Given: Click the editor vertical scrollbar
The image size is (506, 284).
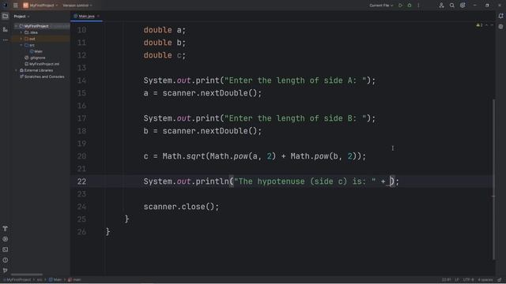Looking at the screenshot, I should (493, 179).
